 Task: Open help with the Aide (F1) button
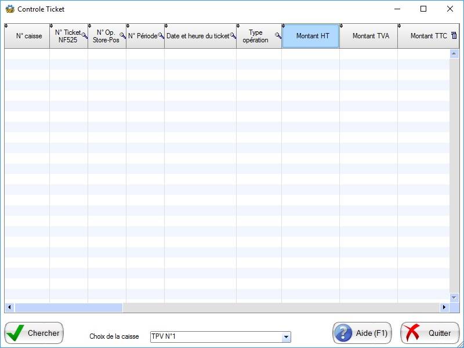pos(362,333)
